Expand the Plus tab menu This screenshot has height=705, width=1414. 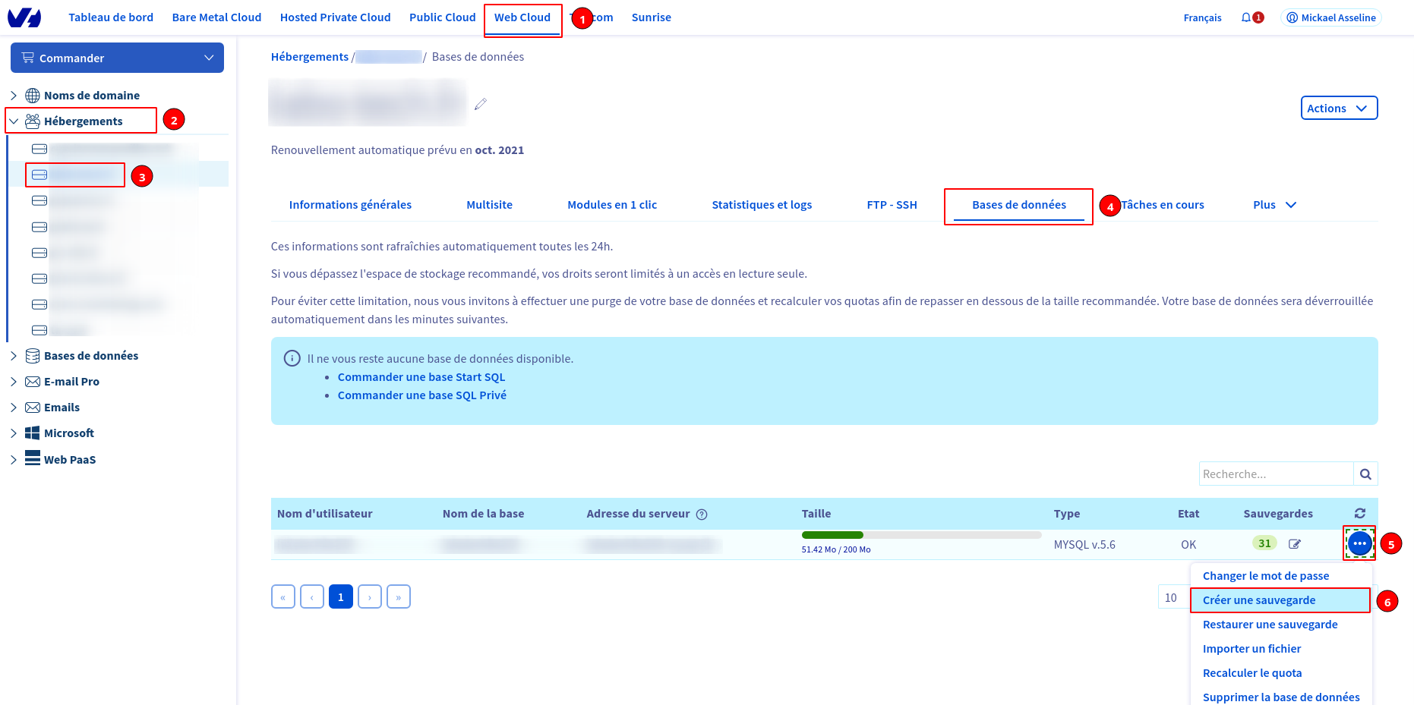click(1274, 205)
